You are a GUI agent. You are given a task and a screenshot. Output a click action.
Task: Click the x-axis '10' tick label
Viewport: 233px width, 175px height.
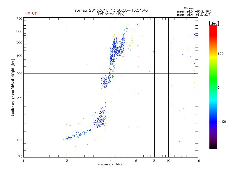[x=168, y=161]
